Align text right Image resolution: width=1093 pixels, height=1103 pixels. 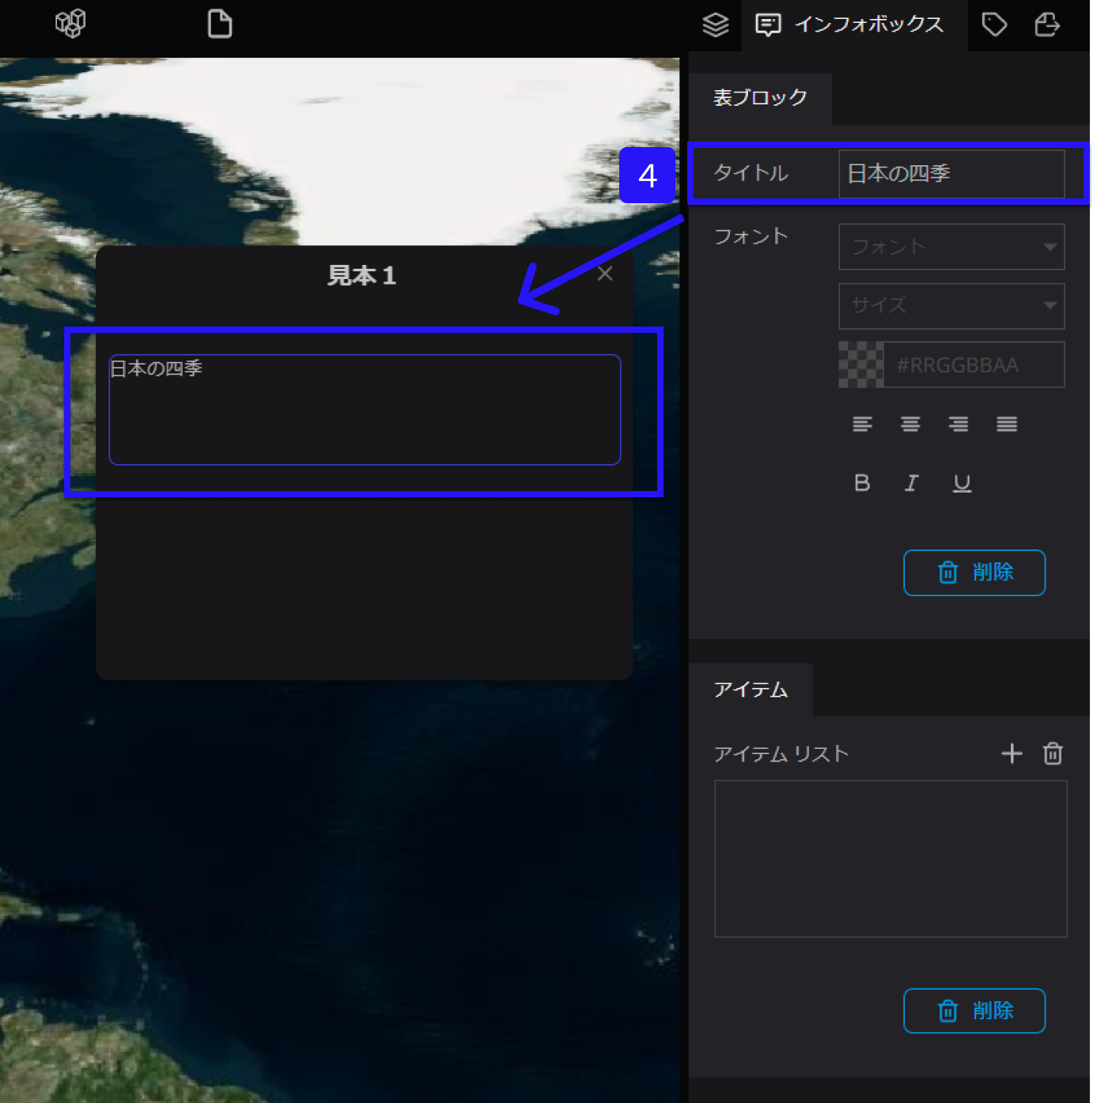959,425
